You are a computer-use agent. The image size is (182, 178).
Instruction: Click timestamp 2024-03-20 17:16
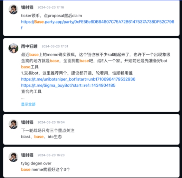(51, 8)
